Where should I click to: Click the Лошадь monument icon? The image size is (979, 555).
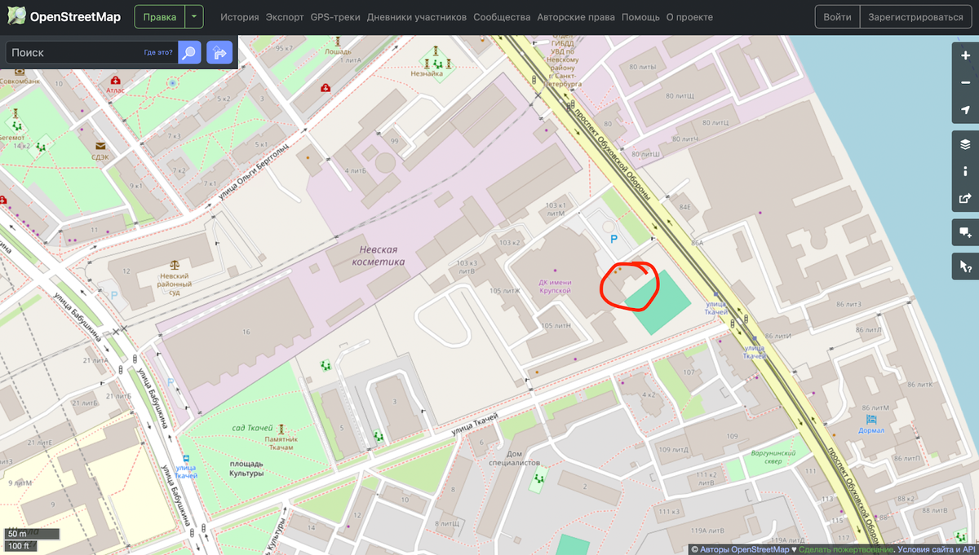coord(337,40)
